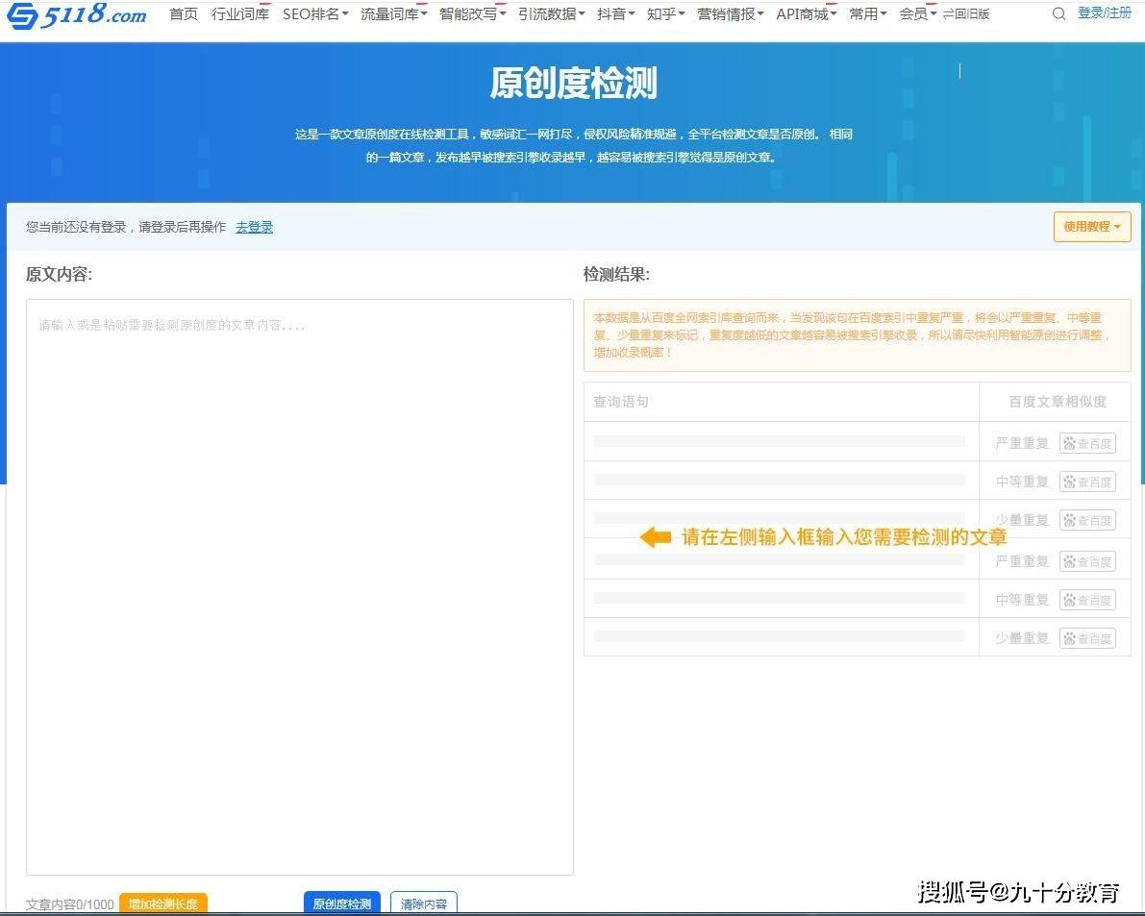Viewport: 1145px width, 916px height.
Task: Click 查百度 icon in first 中等重复 row
Action: pos(1087,482)
